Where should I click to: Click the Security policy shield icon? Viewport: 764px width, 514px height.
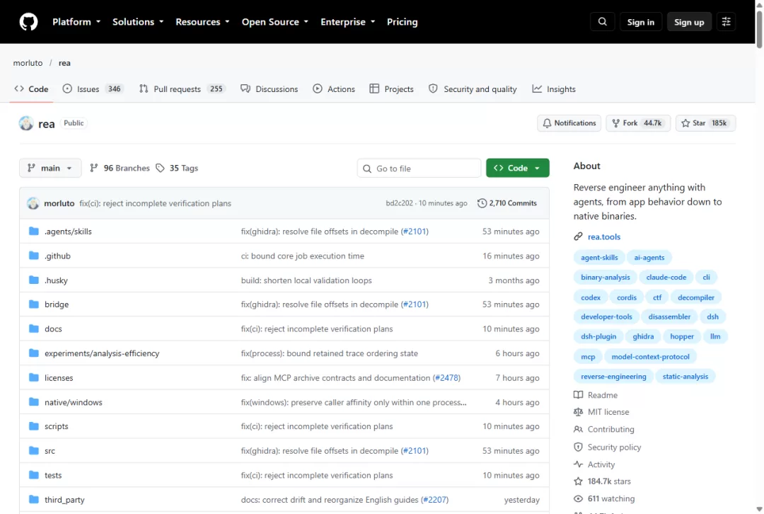pyautogui.click(x=578, y=447)
